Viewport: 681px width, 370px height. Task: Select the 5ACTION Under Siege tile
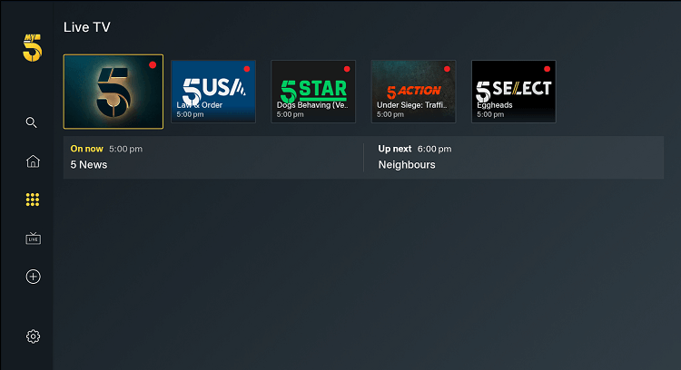(x=413, y=92)
